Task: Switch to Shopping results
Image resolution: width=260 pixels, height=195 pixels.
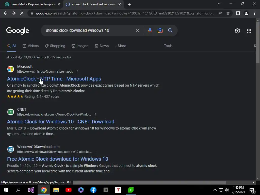Action: point(55,46)
